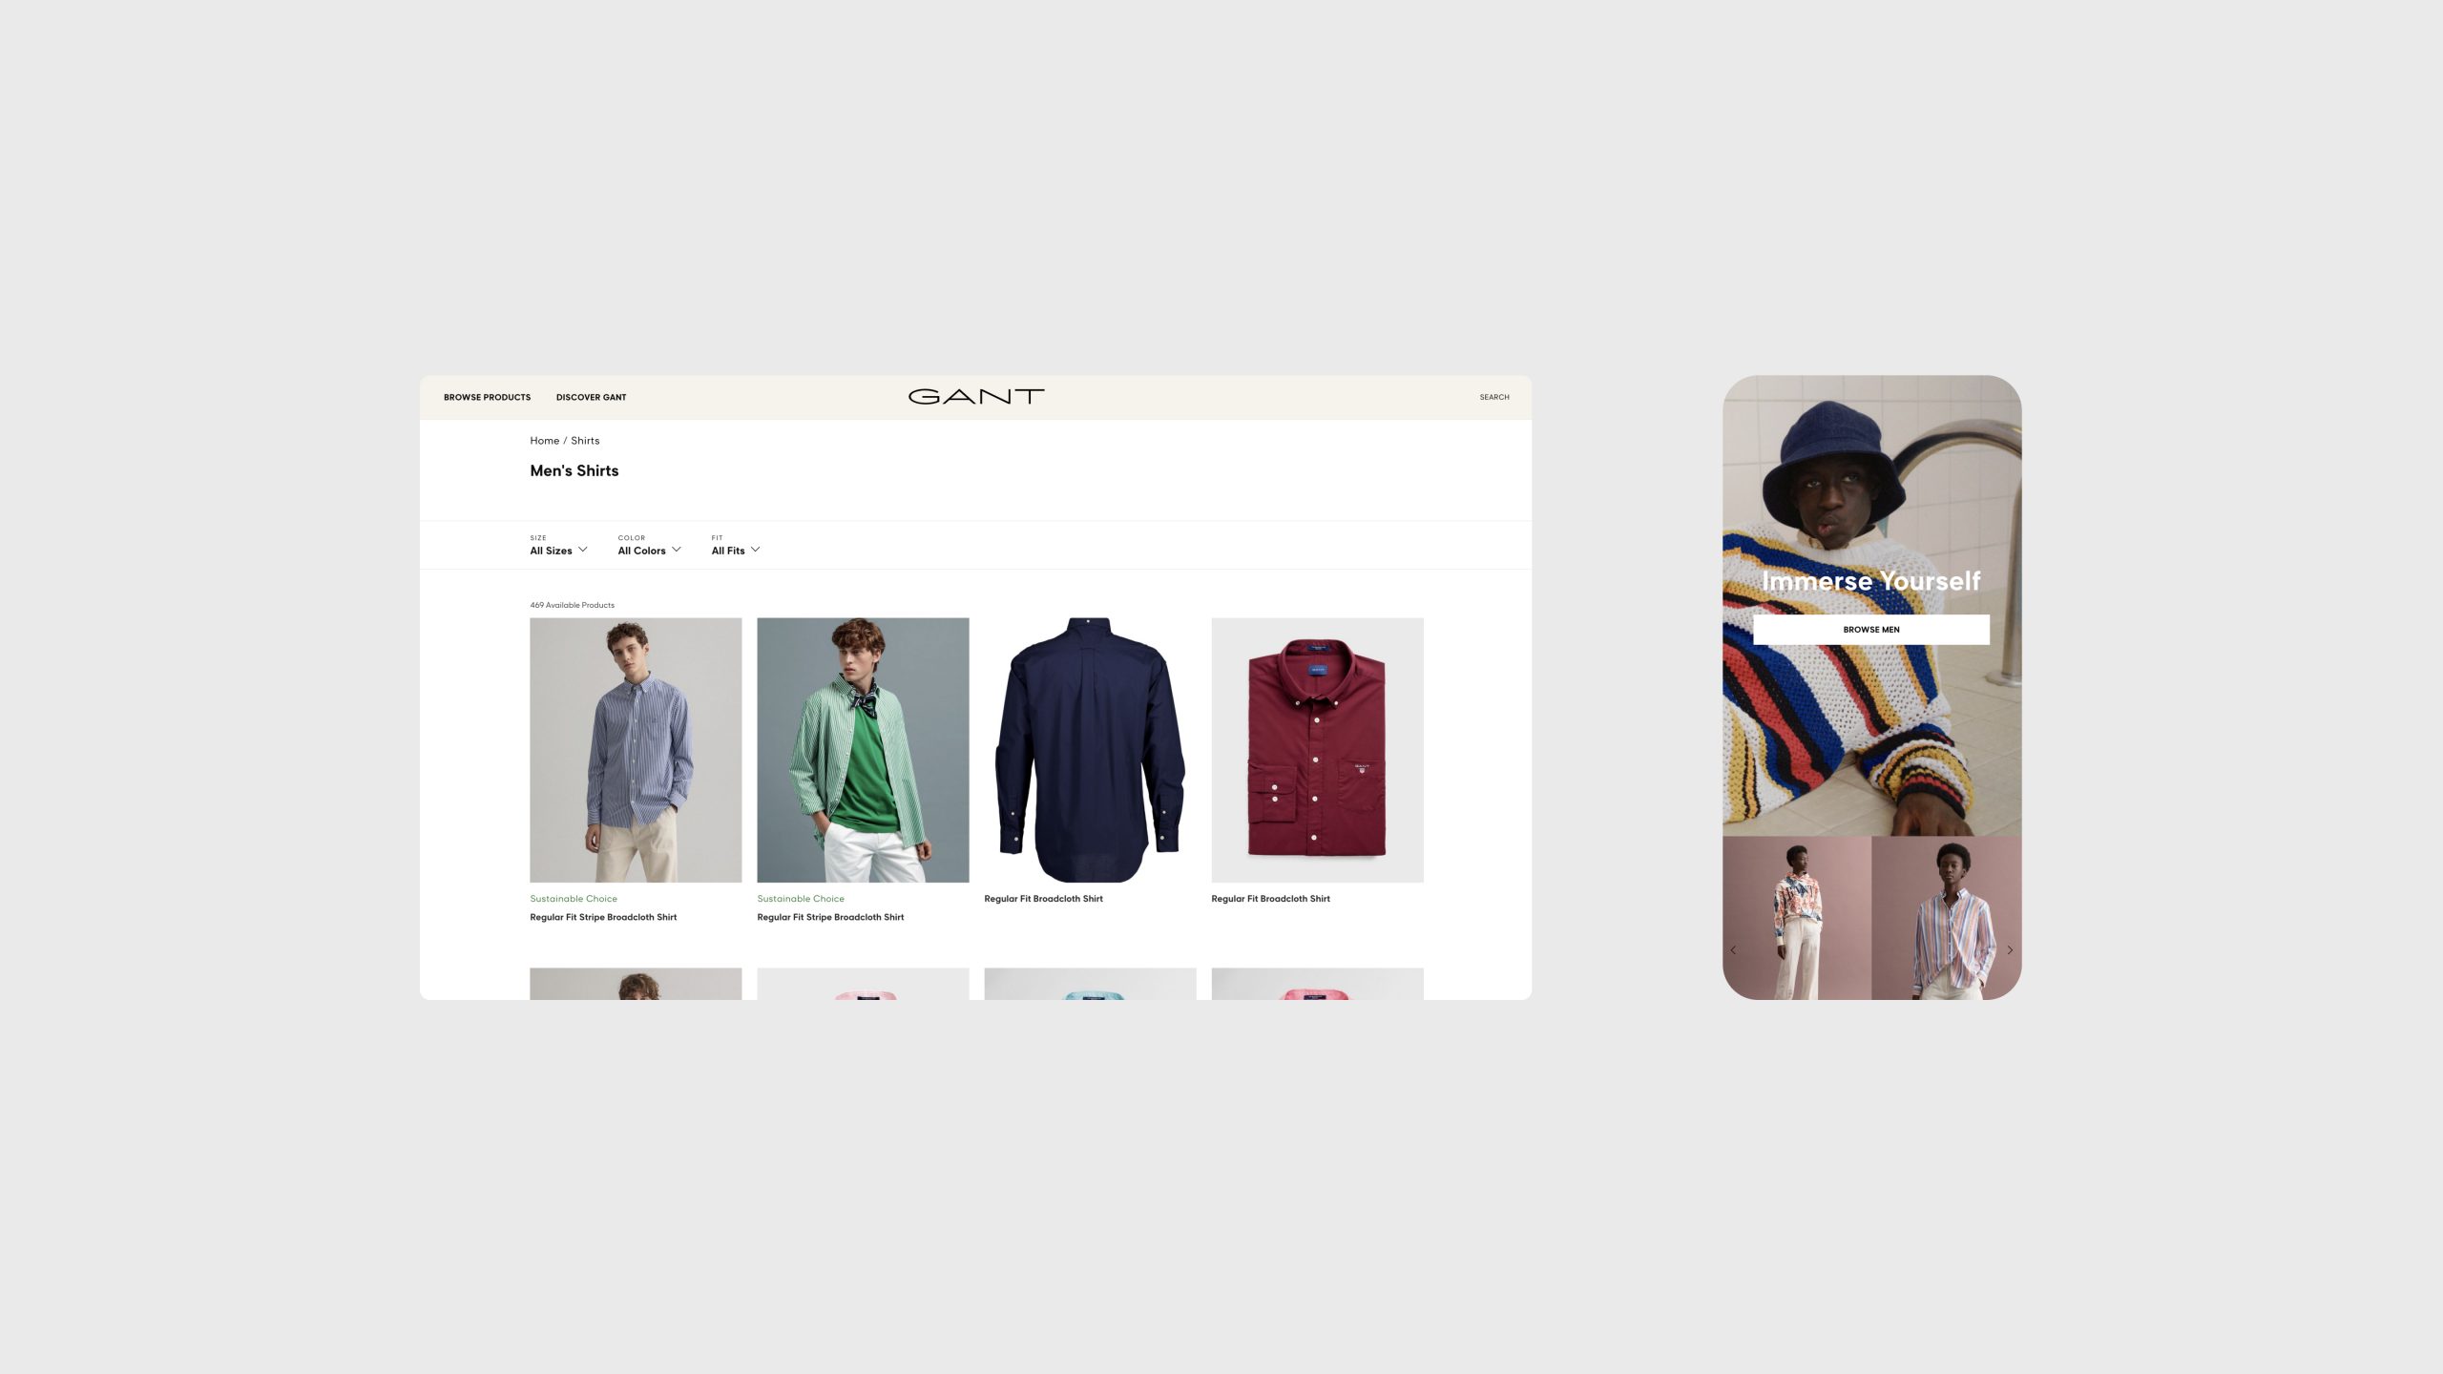Select the Shirts breadcrumb
This screenshot has width=2443, height=1374.
click(585, 441)
